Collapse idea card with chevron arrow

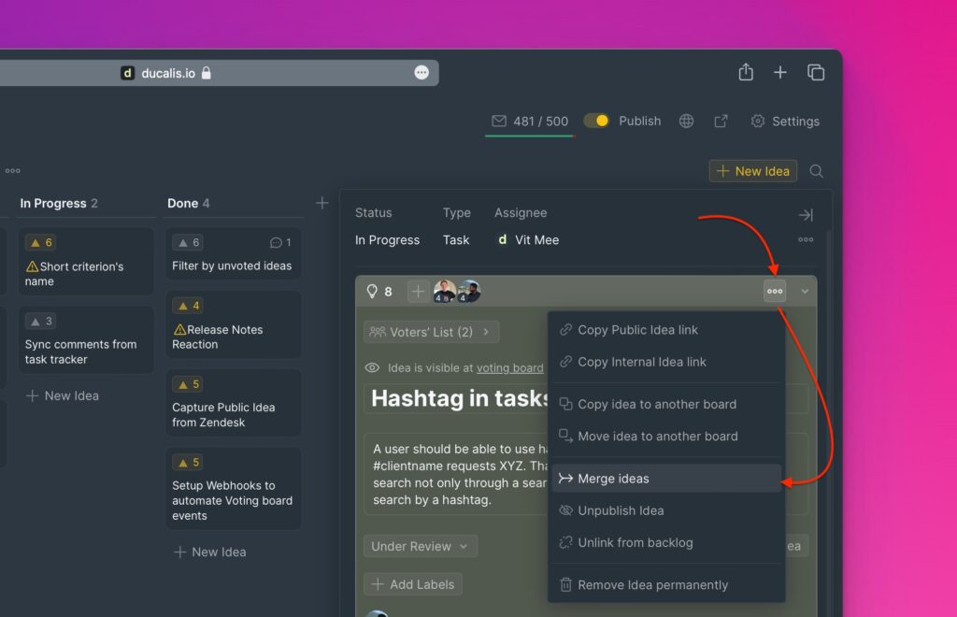pyautogui.click(x=805, y=292)
